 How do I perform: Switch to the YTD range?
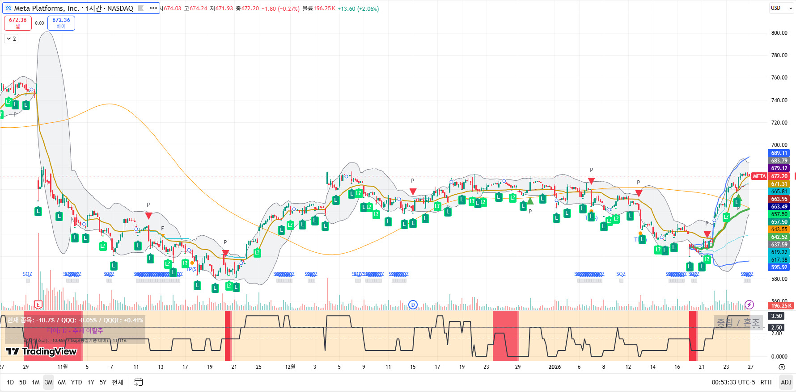click(76, 382)
